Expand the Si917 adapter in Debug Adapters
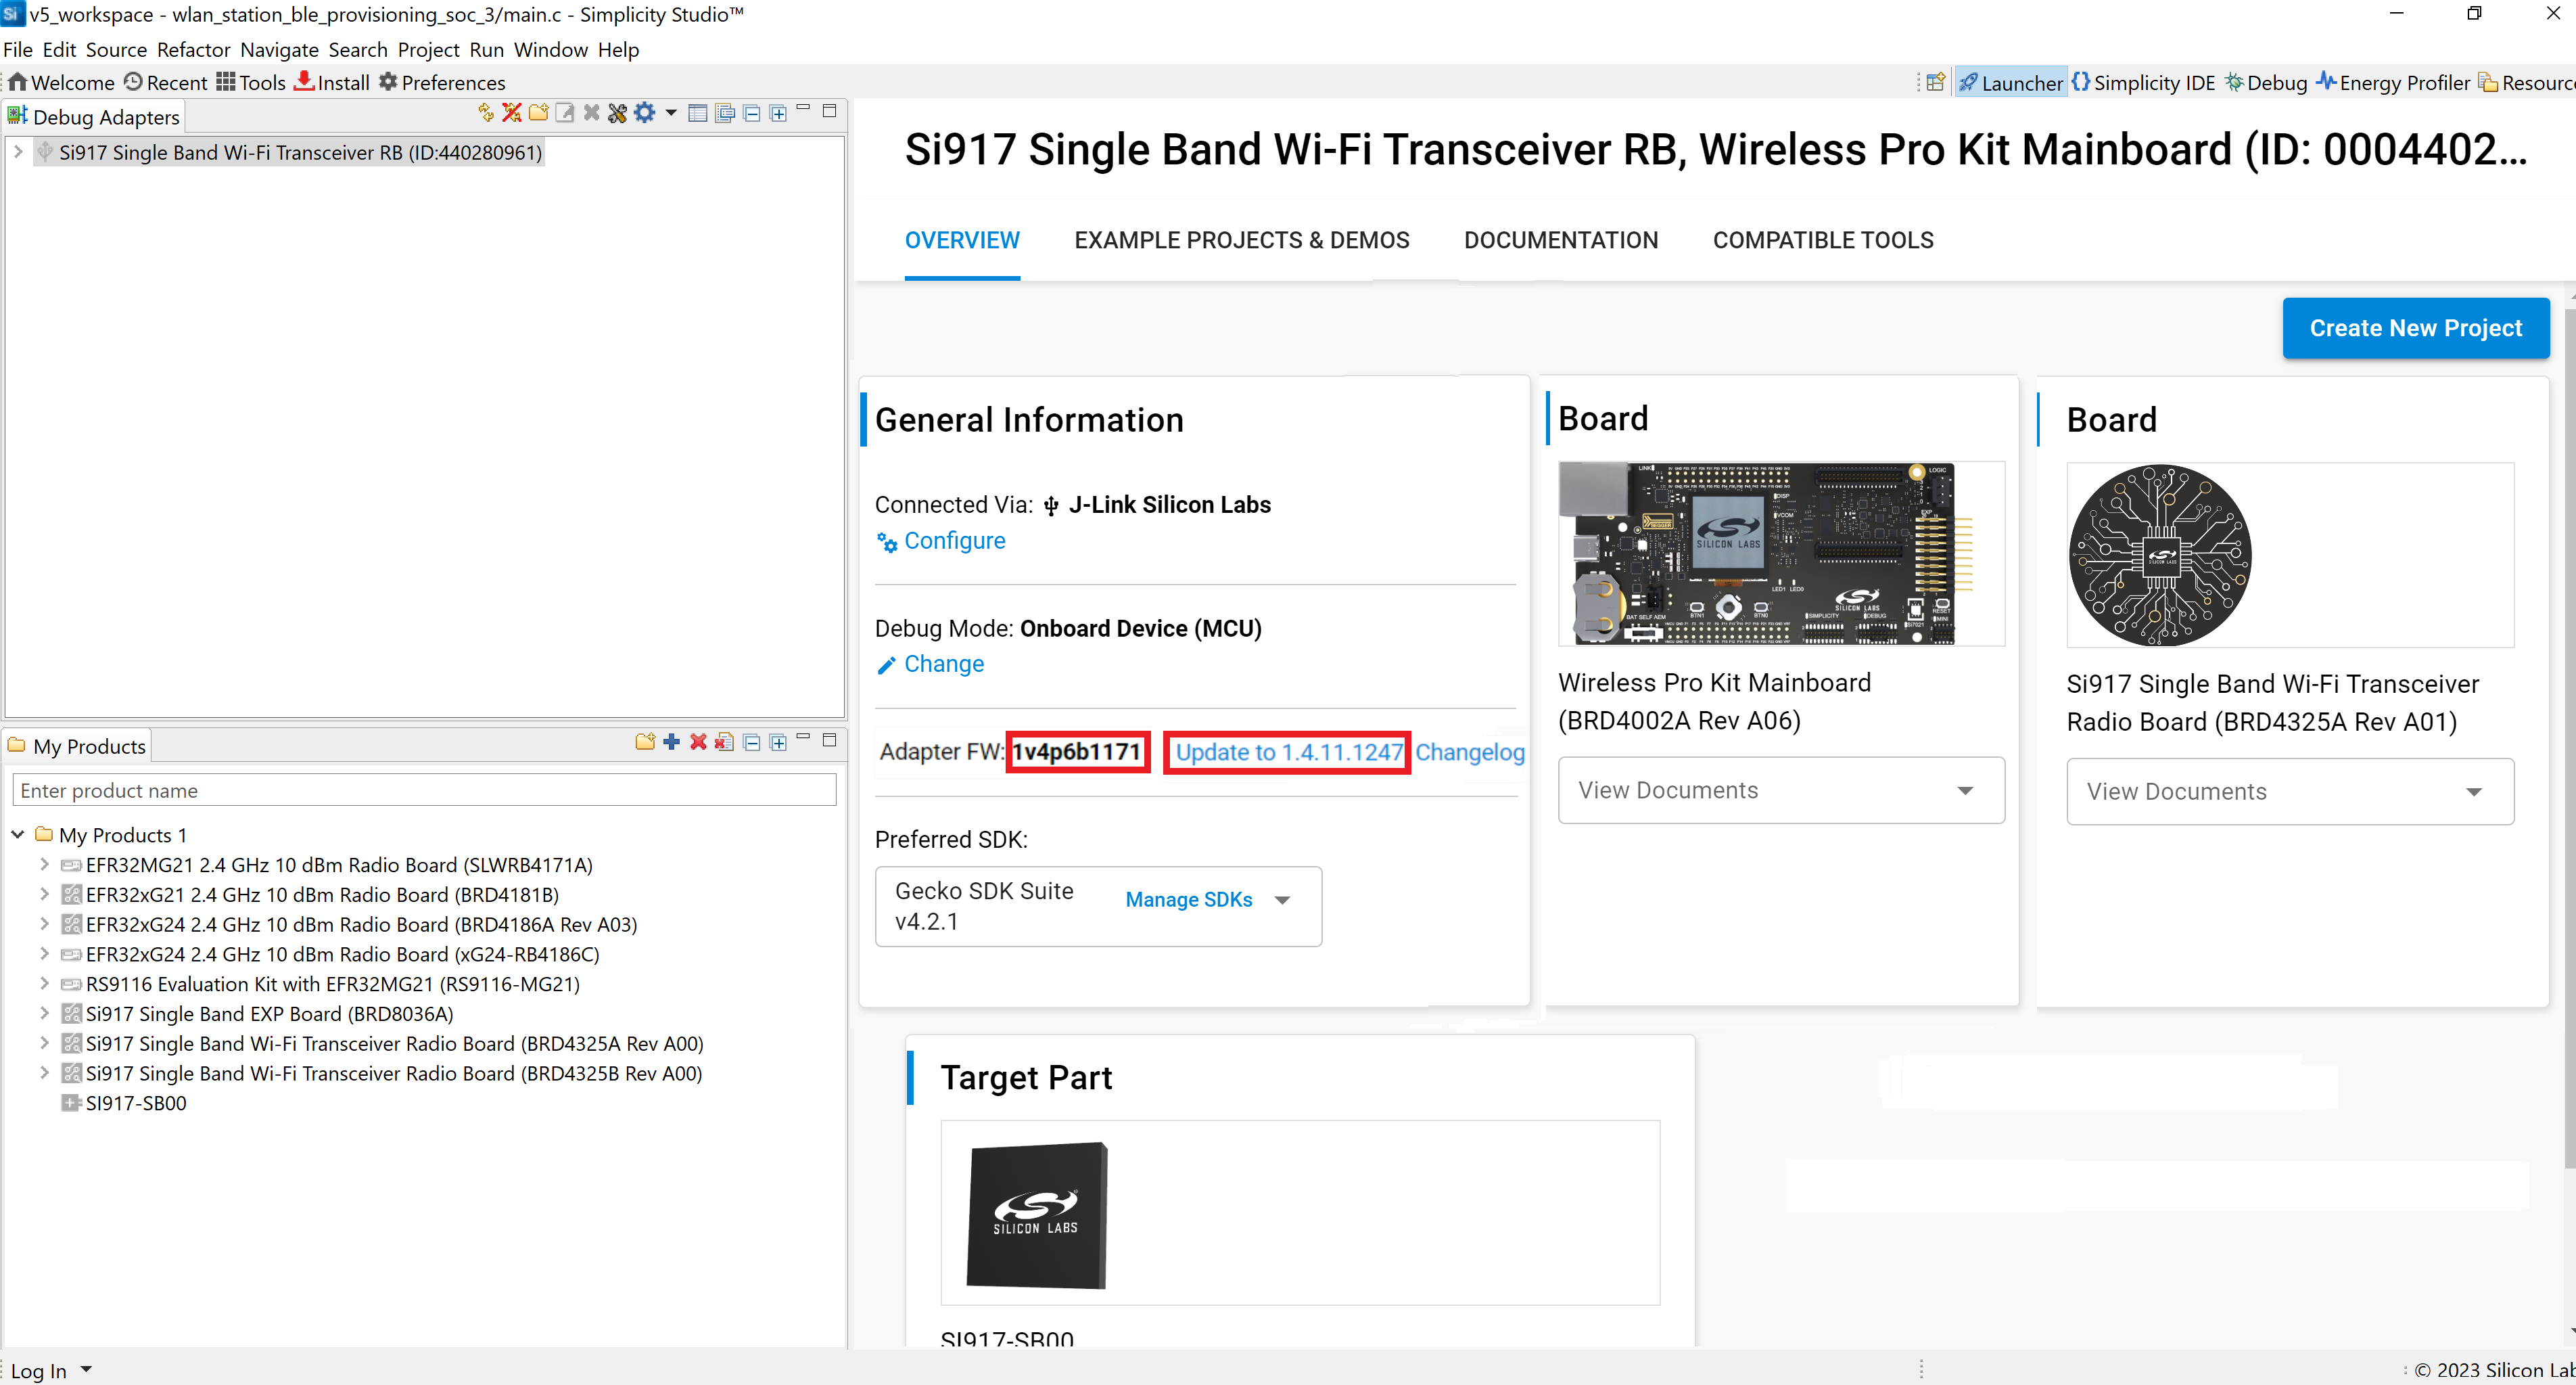The width and height of the screenshot is (2576, 1385). tap(17, 152)
